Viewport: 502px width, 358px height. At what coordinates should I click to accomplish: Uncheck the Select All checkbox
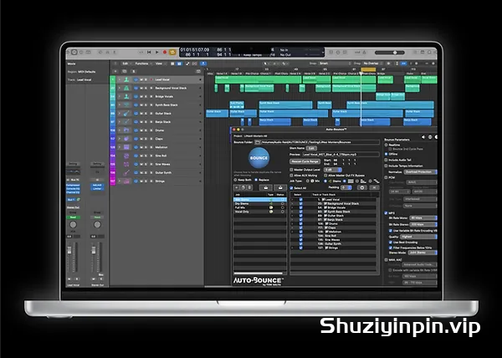(291, 188)
